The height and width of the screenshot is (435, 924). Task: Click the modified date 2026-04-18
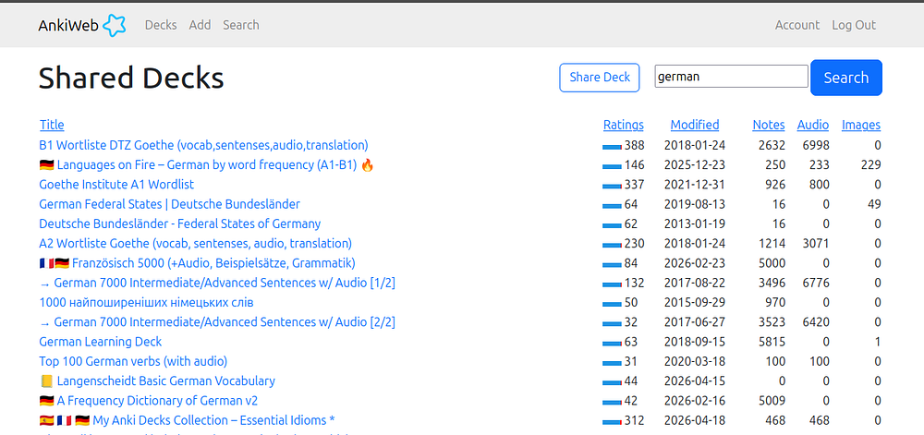pyautogui.click(x=695, y=420)
